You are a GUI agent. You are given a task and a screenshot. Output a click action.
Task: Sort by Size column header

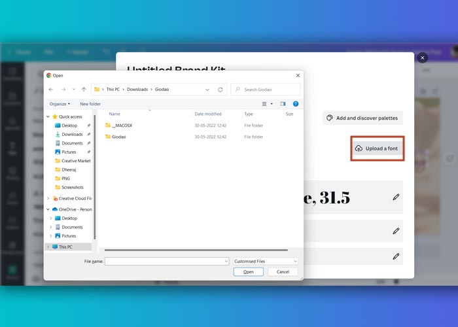[289, 114]
